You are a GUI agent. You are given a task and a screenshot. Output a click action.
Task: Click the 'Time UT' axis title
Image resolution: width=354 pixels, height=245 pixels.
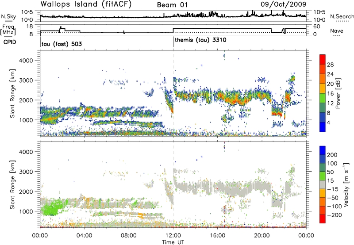[x=173, y=242]
